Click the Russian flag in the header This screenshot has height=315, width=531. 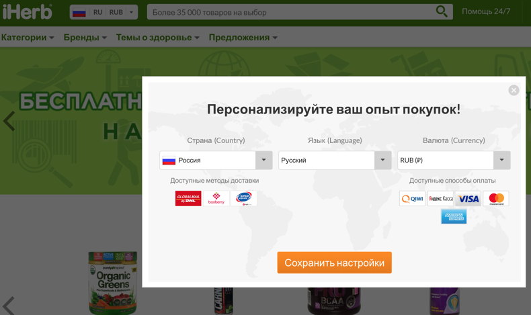click(79, 13)
